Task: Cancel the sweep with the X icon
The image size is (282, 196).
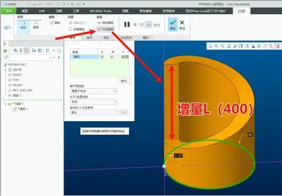Action: 182,24
